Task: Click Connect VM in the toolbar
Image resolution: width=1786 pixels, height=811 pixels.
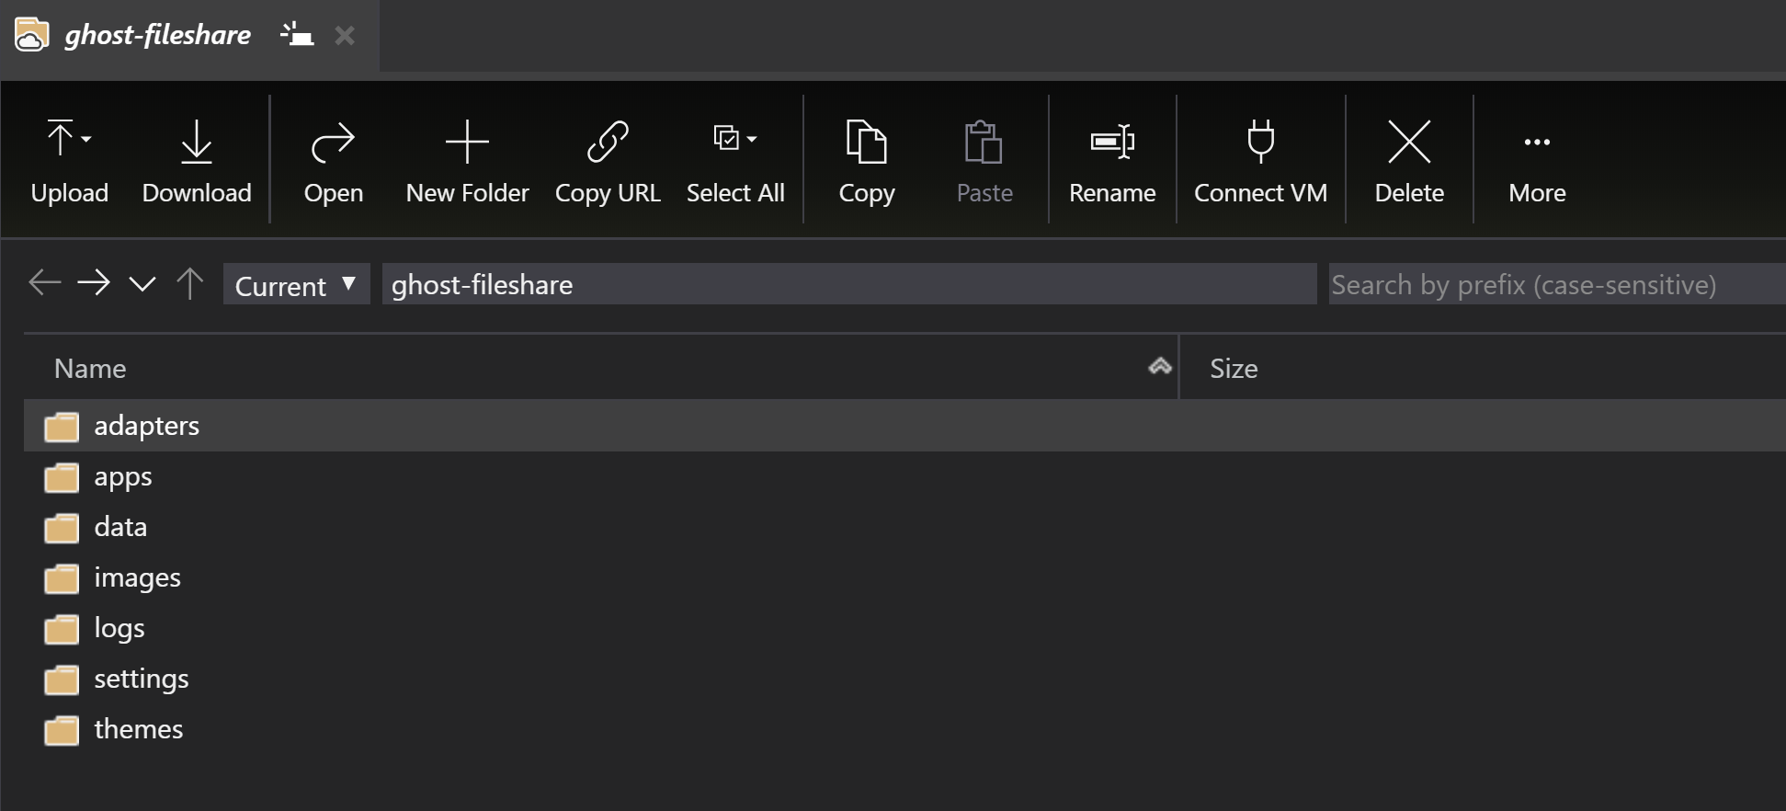Action: tap(1260, 161)
